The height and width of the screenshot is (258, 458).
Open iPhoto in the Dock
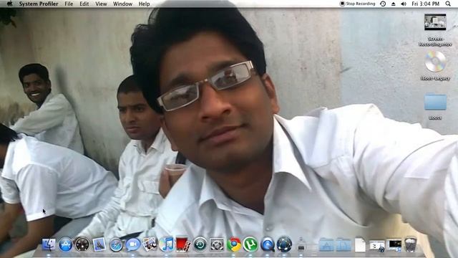point(150,244)
